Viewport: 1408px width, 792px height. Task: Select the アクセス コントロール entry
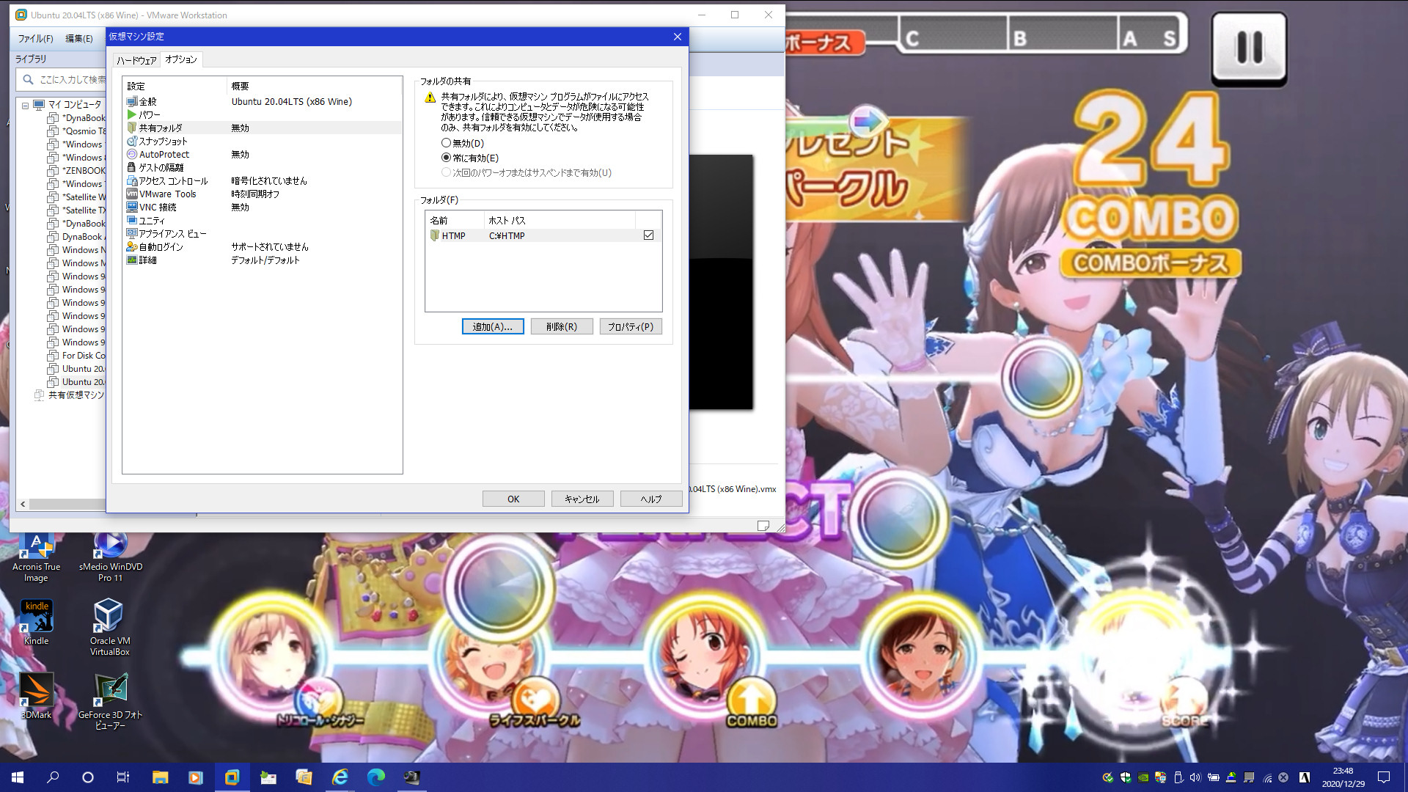pyautogui.click(x=262, y=180)
